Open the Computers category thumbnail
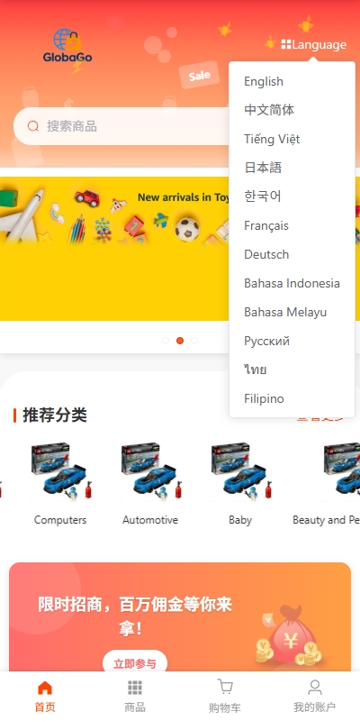Image resolution: width=360 pixels, height=721 pixels. [60, 471]
